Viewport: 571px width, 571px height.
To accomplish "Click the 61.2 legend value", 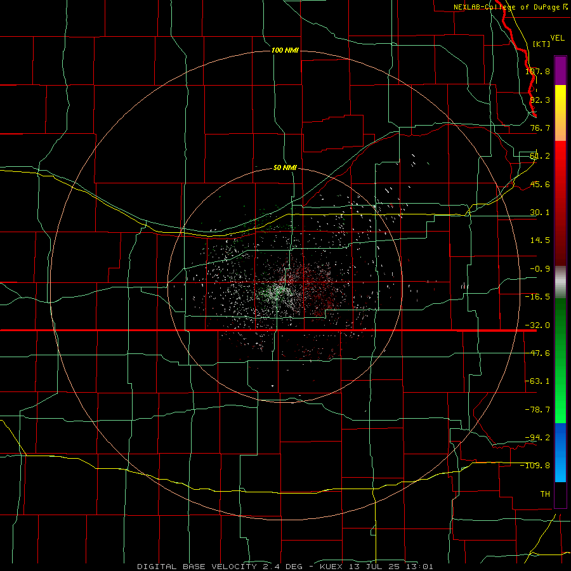I will [540, 156].
